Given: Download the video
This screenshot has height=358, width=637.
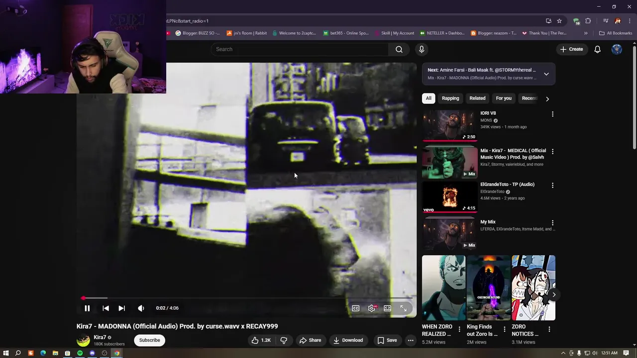Looking at the screenshot, I should click(348, 340).
